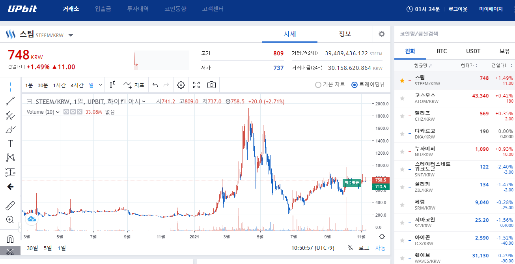
Task: Select the text annotation tool
Action: coord(11,144)
